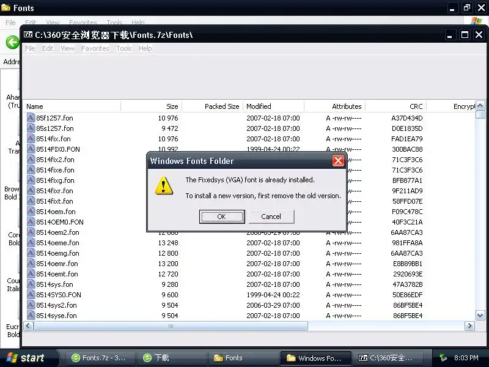
Task: Sort by Packed Size column header
Action: [x=212, y=106]
